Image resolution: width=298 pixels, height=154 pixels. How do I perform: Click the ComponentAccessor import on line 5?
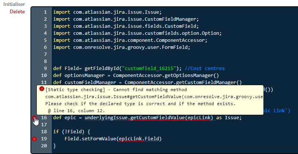point(130,40)
